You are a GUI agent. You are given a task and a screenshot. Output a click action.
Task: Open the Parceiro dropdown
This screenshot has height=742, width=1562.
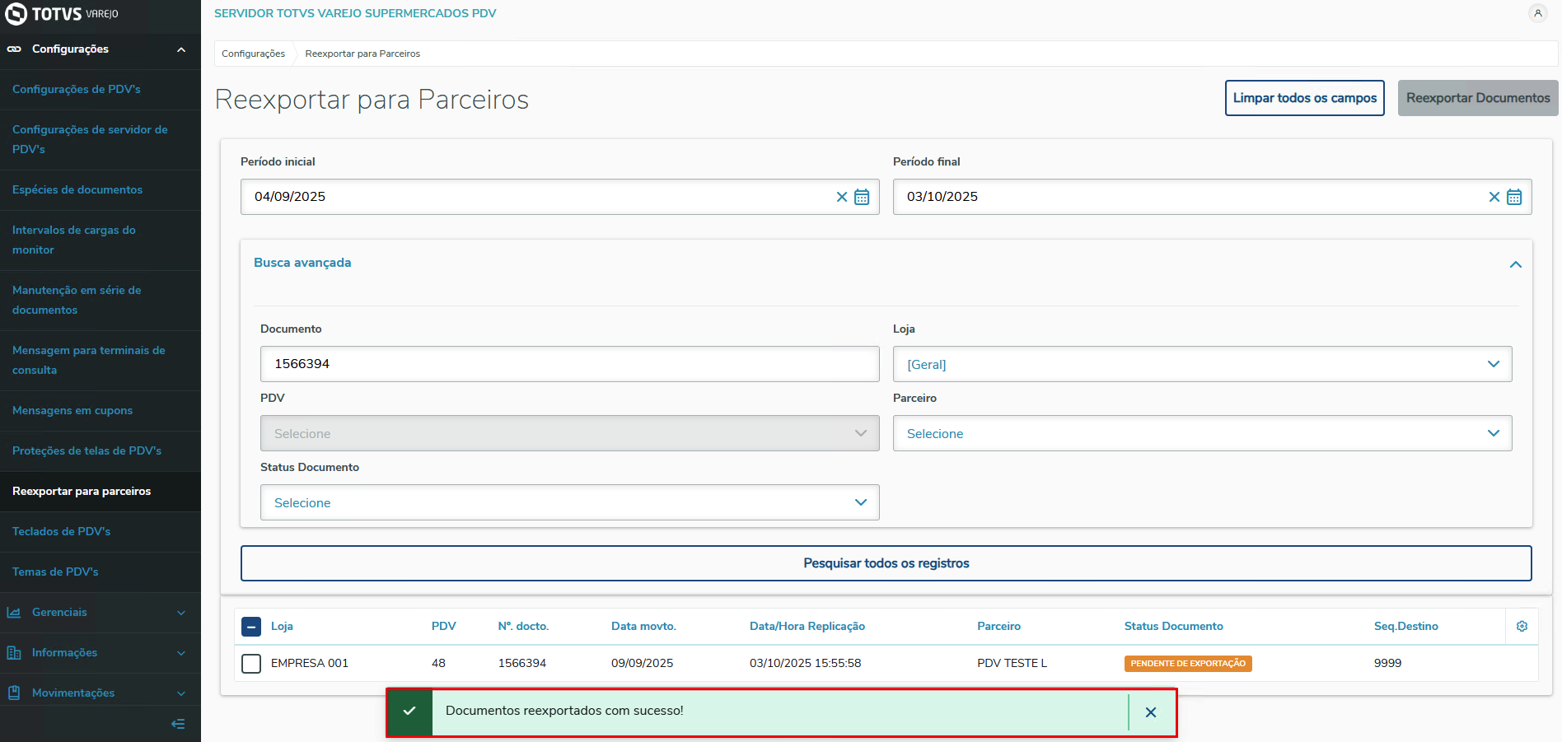tap(1202, 433)
